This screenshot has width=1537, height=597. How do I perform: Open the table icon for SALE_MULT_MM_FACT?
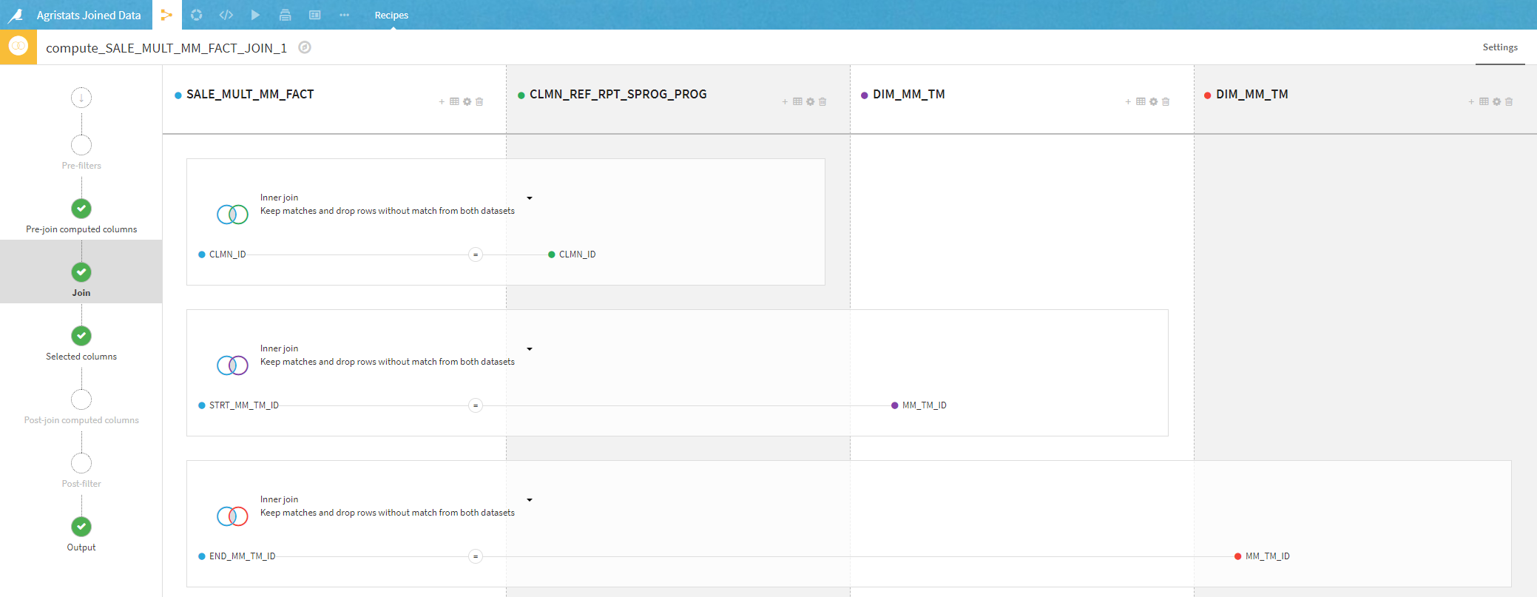[454, 101]
